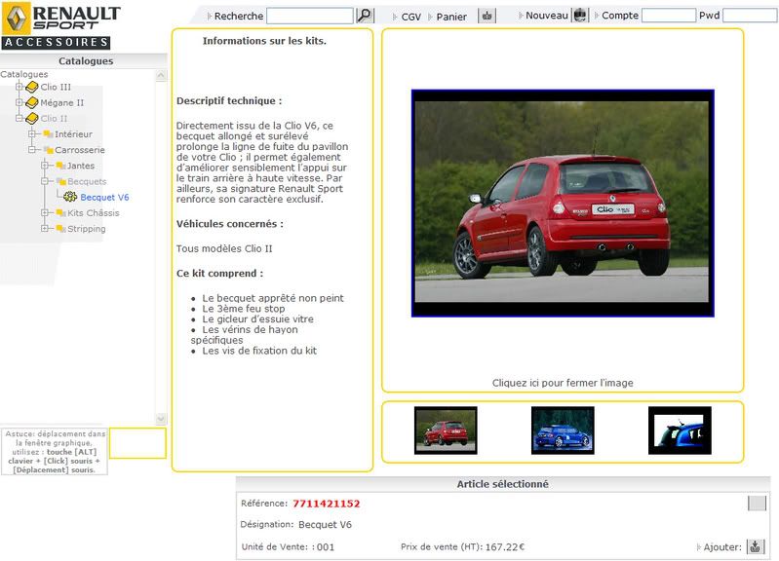779x561 pixels.
Task: Click catalogue scrollbar down arrow
Action: 161,419
